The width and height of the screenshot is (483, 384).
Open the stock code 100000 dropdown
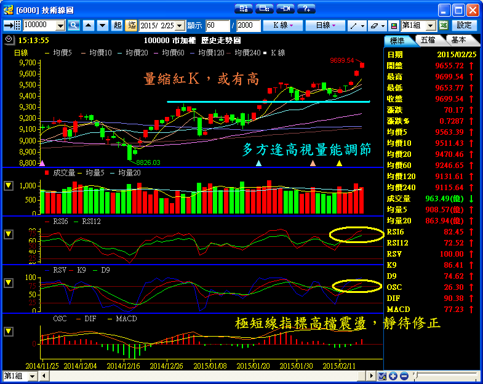click(60, 25)
